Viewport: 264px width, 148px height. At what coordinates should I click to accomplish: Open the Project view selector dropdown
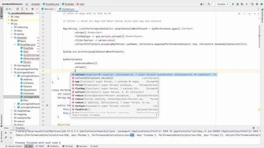tap(9, 9)
